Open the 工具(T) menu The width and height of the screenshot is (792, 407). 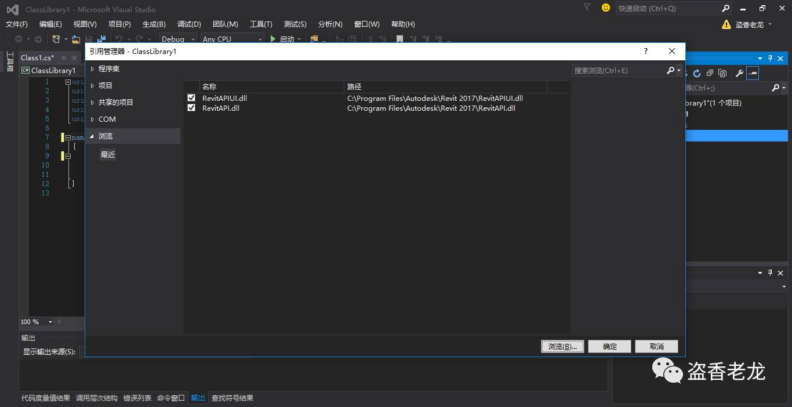coord(261,24)
